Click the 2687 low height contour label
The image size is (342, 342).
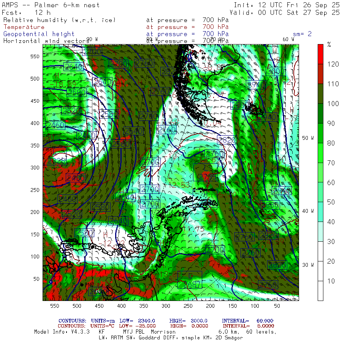pos(189,285)
